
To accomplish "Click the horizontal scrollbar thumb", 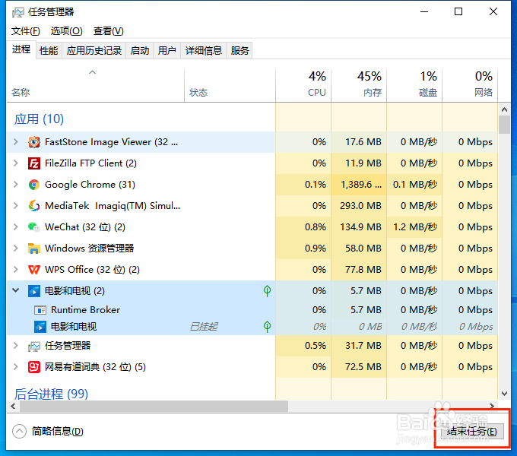I will click(x=154, y=407).
